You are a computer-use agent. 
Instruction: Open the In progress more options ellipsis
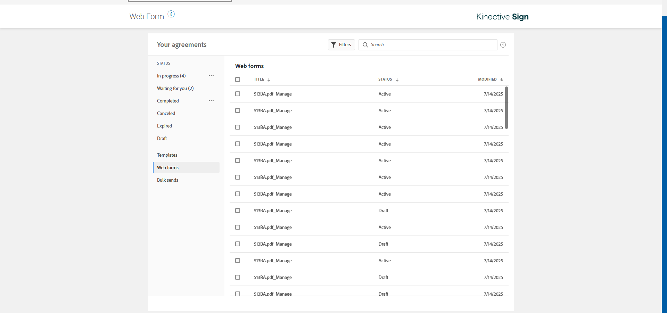(211, 76)
